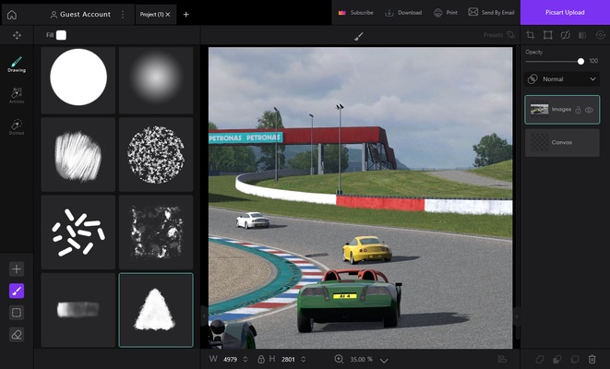Click the plus button in left toolbar
The height and width of the screenshot is (369, 610).
point(17,268)
